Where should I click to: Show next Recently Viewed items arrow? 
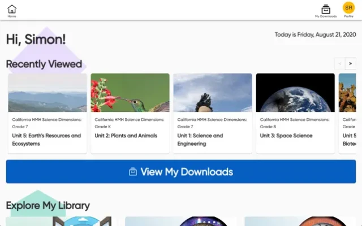pyautogui.click(x=351, y=63)
